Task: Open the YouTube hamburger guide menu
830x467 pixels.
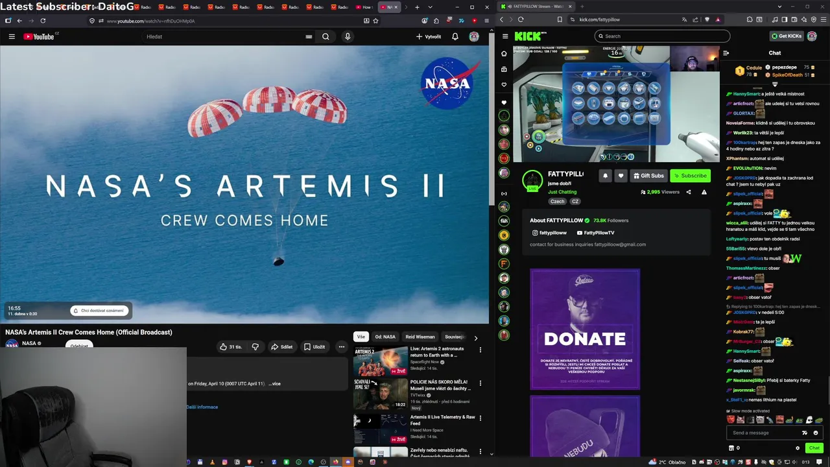Action: pyautogui.click(x=12, y=36)
